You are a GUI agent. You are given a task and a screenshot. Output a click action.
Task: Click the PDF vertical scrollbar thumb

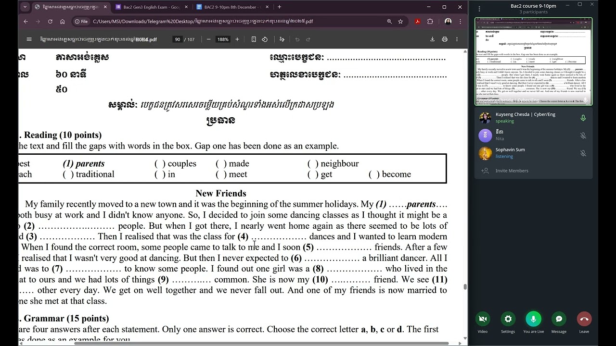465,287
